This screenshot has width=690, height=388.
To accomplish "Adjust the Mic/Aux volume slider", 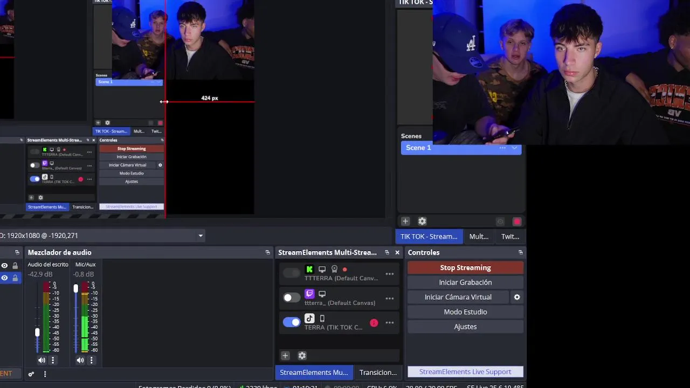I will pyautogui.click(x=76, y=289).
